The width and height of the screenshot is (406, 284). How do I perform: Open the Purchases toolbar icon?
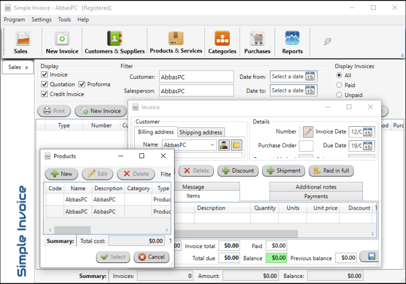[x=257, y=42]
